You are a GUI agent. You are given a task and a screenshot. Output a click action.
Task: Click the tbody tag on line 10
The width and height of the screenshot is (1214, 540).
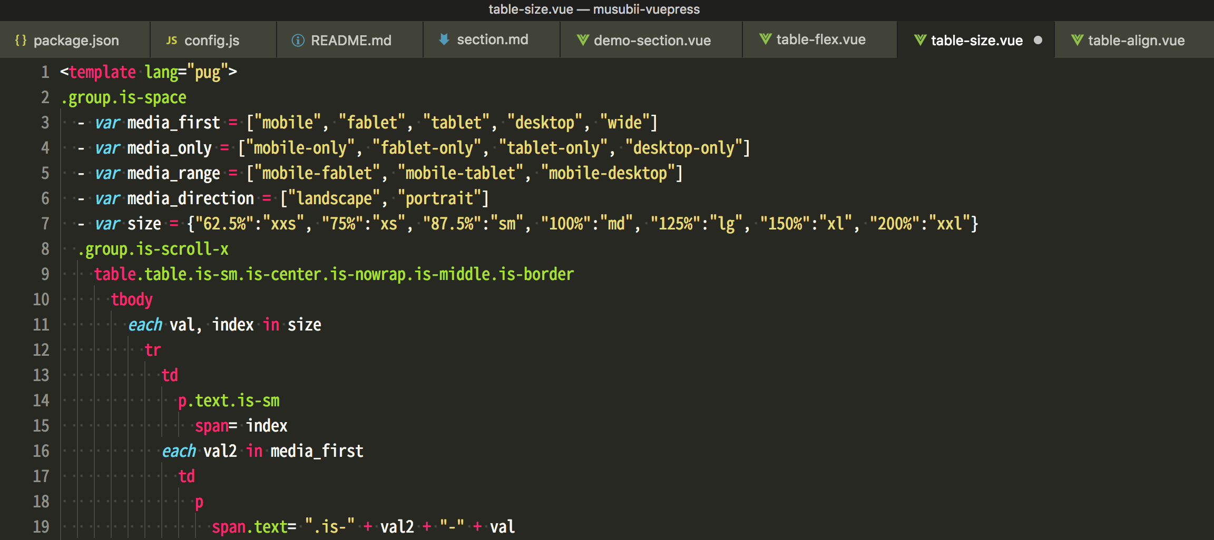[x=132, y=299]
